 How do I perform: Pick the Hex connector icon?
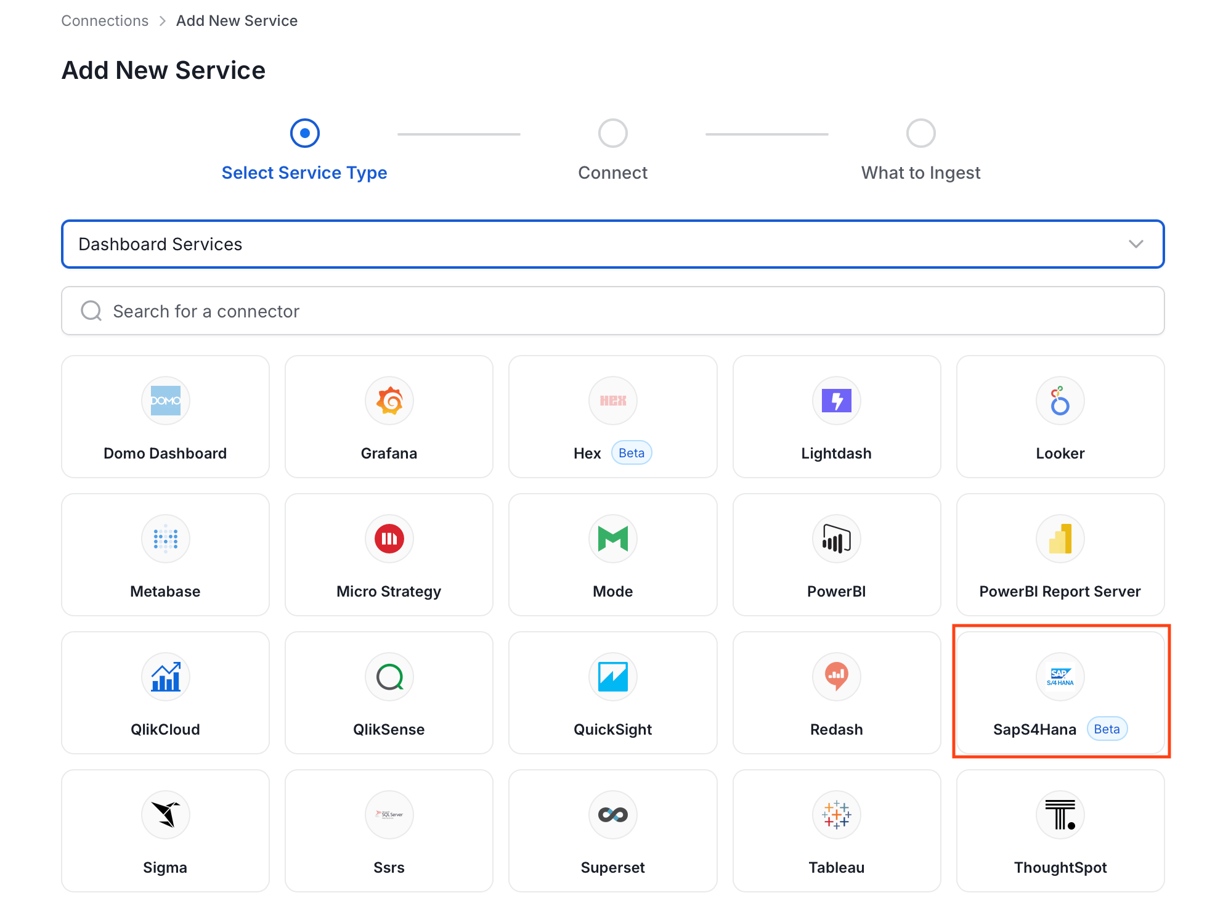point(612,401)
